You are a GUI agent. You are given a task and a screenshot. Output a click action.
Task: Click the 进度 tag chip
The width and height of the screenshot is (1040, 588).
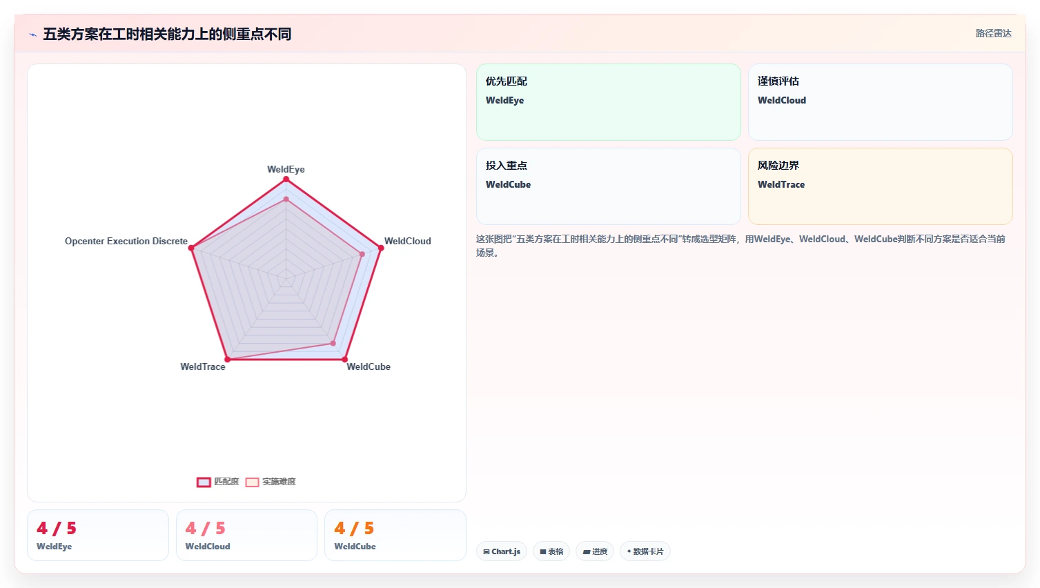[595, 551]
